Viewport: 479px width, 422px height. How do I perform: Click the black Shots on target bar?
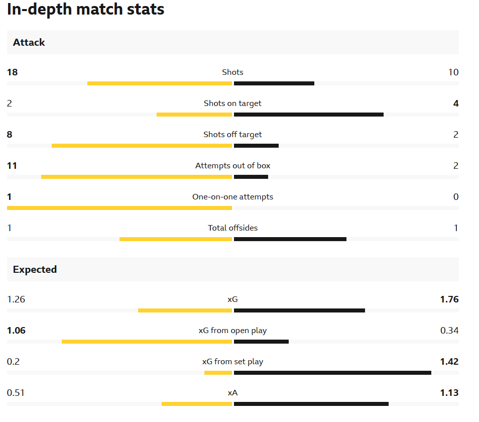(x=308, y=115)
